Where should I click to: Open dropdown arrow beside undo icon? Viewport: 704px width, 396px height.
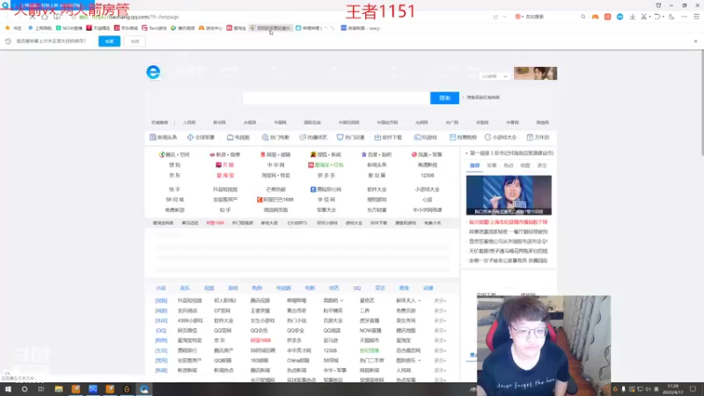tap(664, 17)
